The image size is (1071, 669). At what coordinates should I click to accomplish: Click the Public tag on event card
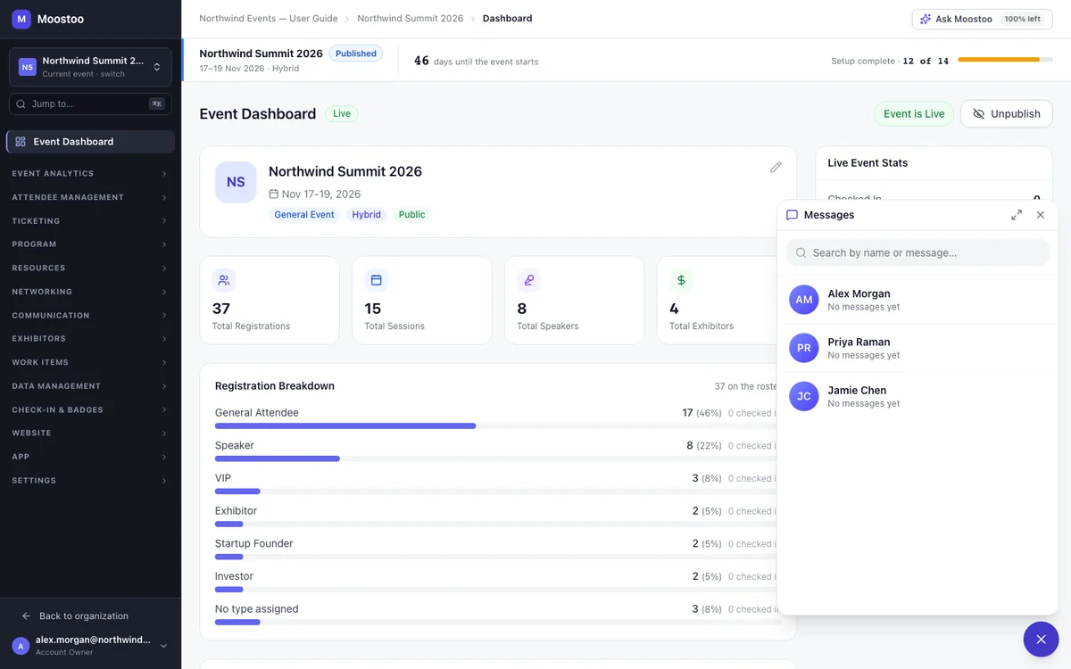[412, 215]
